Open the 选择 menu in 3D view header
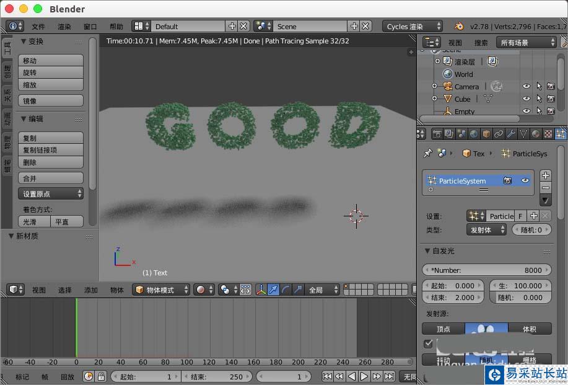Viewport: 568px width, 385px height. coord(65,290)
